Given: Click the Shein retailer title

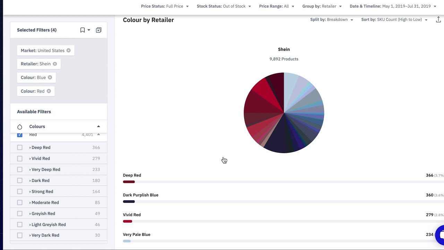Looking at the screenshot, I should (284, 49).
